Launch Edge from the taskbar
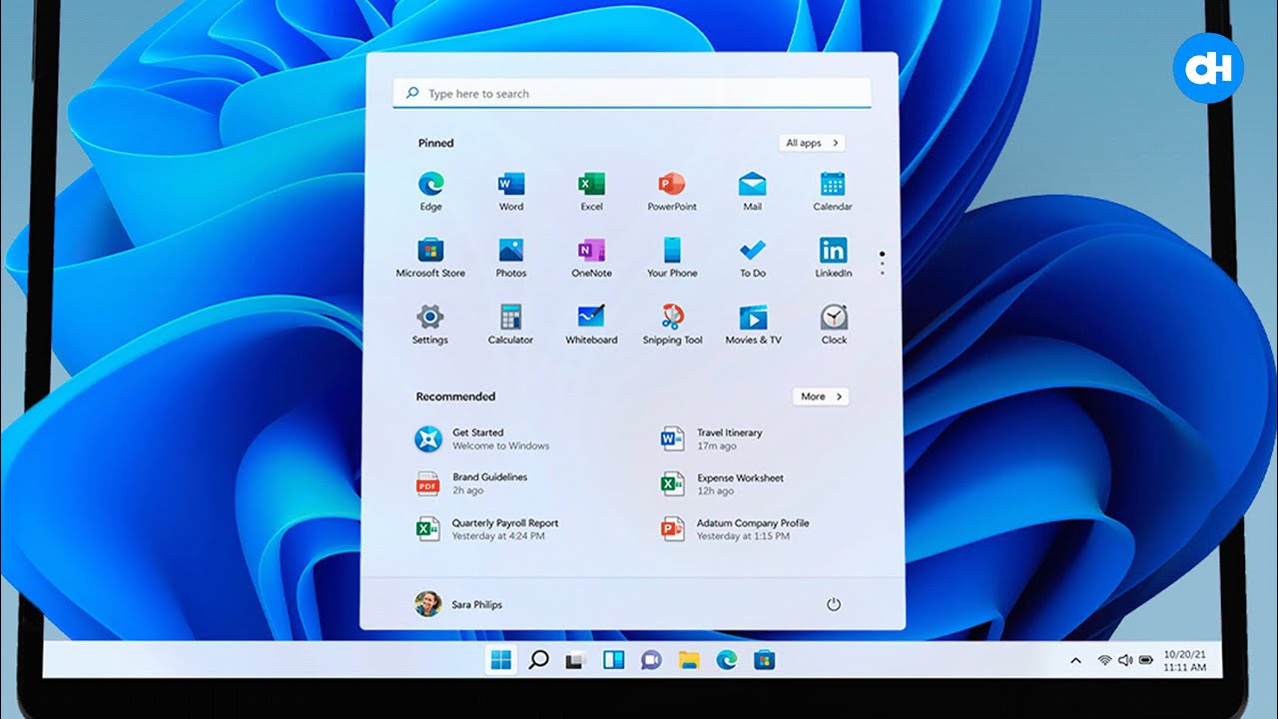The image size is (1278, 719). coord(726,660)
